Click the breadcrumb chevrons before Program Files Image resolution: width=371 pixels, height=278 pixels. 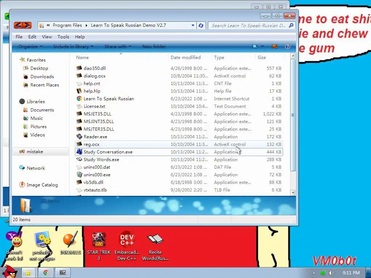click(48, 25)
